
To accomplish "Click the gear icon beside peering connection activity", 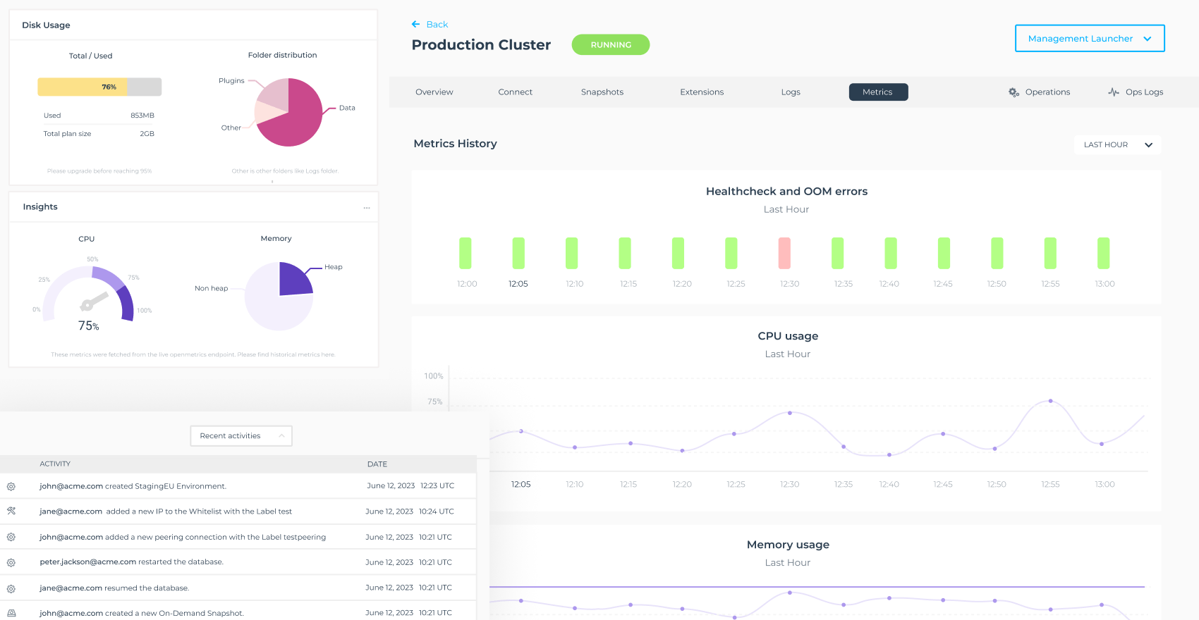I will pyautogui.click(x=11, y=537).
